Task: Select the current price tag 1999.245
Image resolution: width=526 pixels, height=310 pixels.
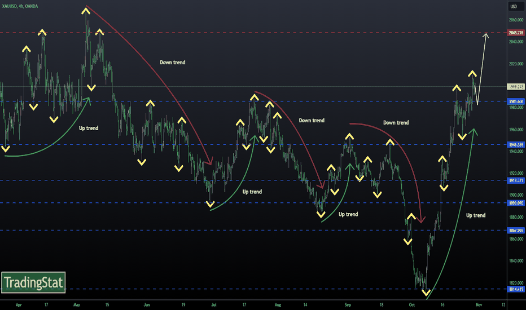Action: click(516, 87)
